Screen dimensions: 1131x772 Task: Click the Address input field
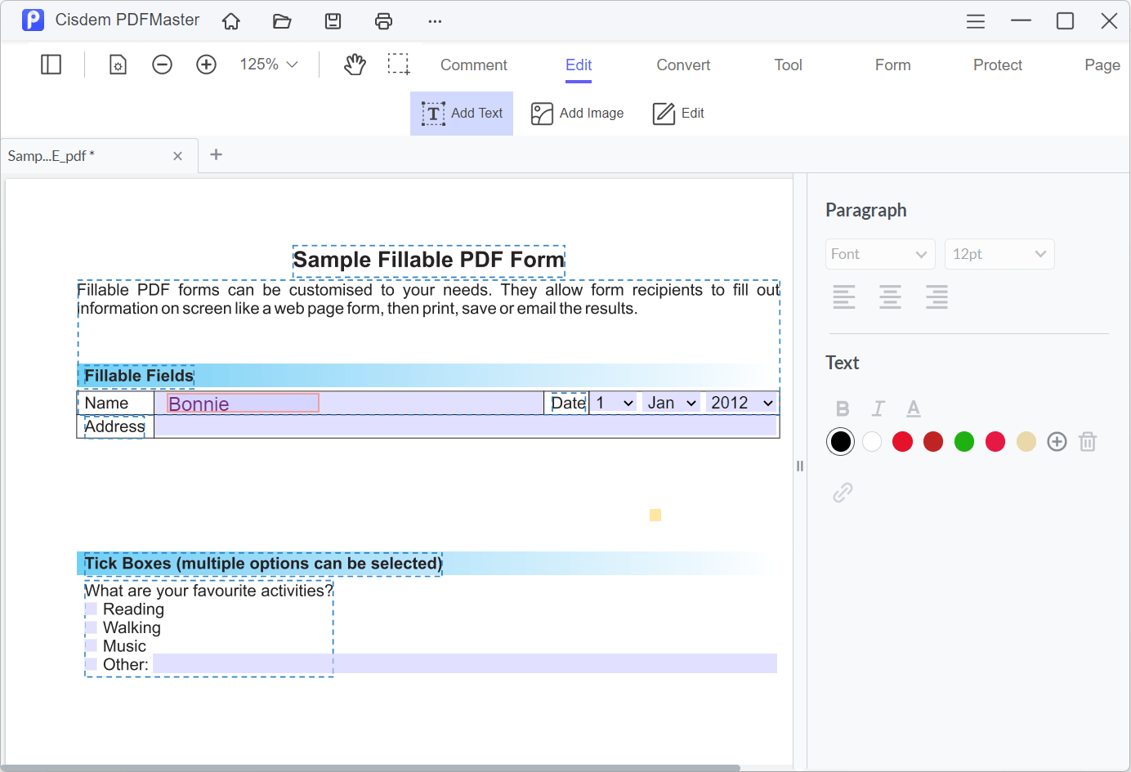pyautogui.click(x=464, y=426)
